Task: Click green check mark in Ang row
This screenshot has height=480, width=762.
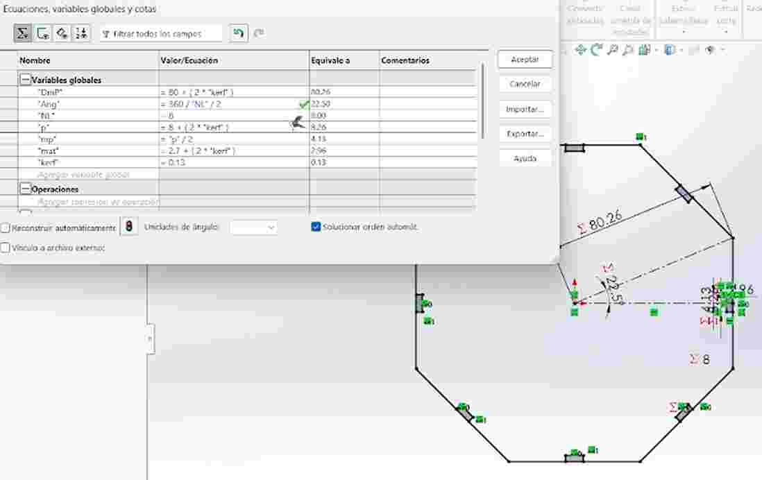Action: [304, 104]
